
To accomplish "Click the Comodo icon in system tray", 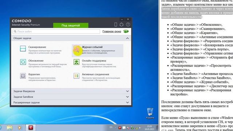I will click(120, 128).
